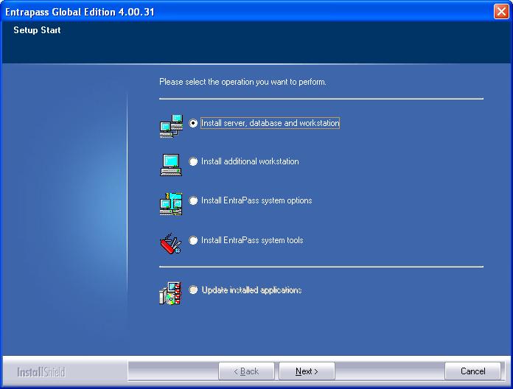
Task: Click the 'Install EntraPass system options' label text
Action: (x=256, y=200)
